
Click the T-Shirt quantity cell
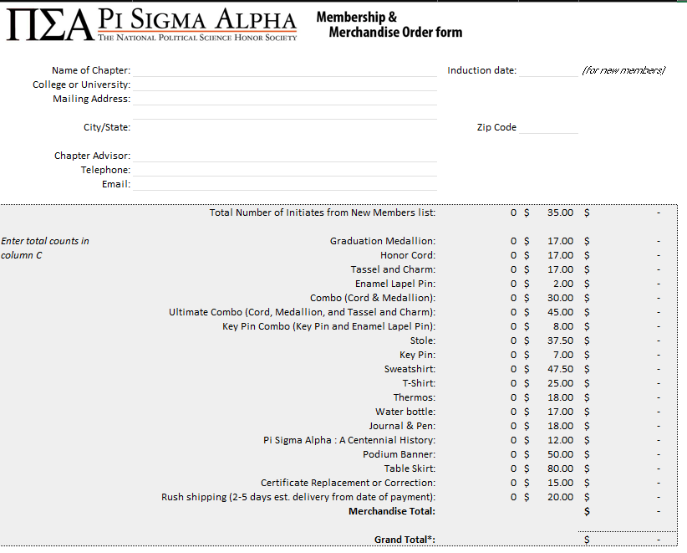(478, 383)
